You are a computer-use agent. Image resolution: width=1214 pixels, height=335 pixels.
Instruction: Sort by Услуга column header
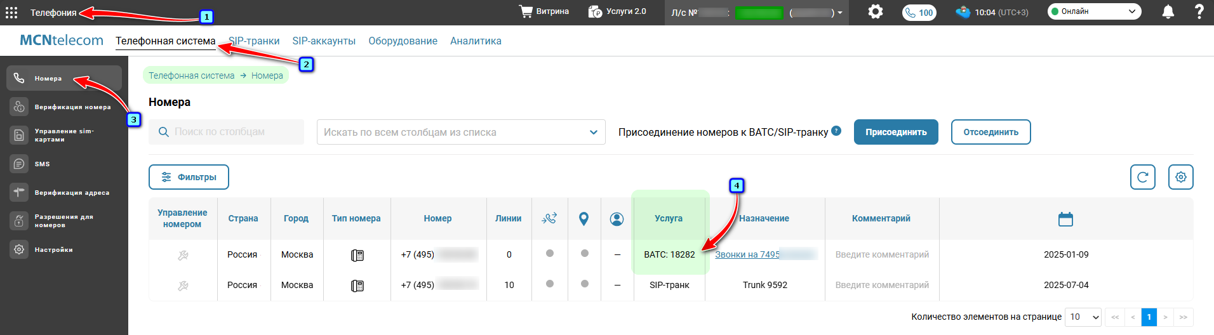pos(669,218)
